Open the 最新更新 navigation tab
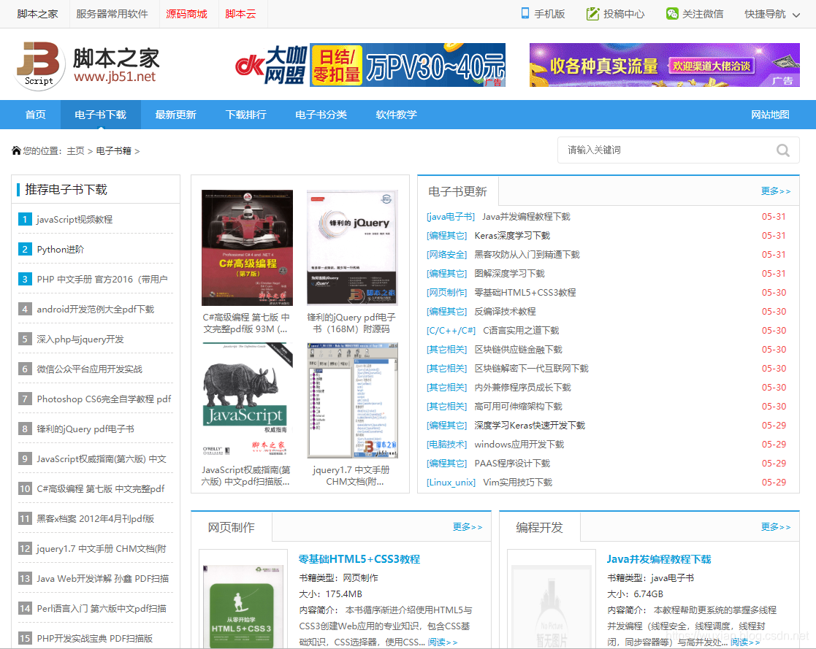816x649 pixels. point(175,115)
